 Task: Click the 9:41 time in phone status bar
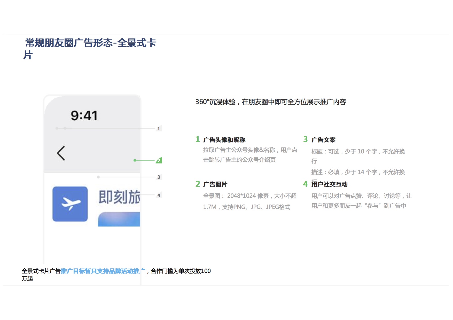click(x=84, y=115)
